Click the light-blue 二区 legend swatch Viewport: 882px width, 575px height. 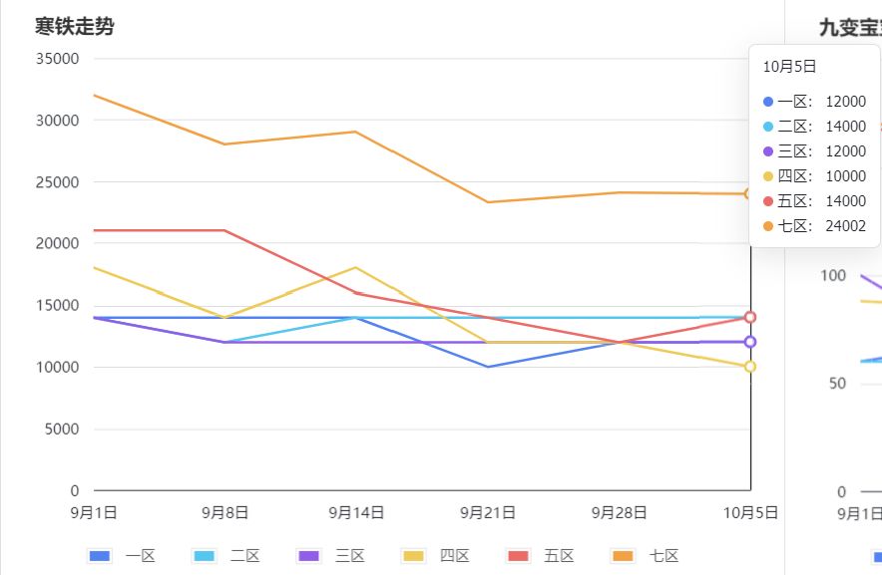point(205,556)
